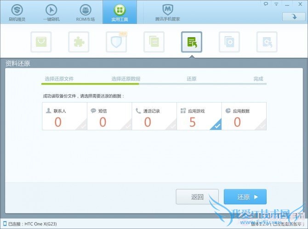Click the green step progress bar
The image size is (308, 229).
tap(90, 84)
